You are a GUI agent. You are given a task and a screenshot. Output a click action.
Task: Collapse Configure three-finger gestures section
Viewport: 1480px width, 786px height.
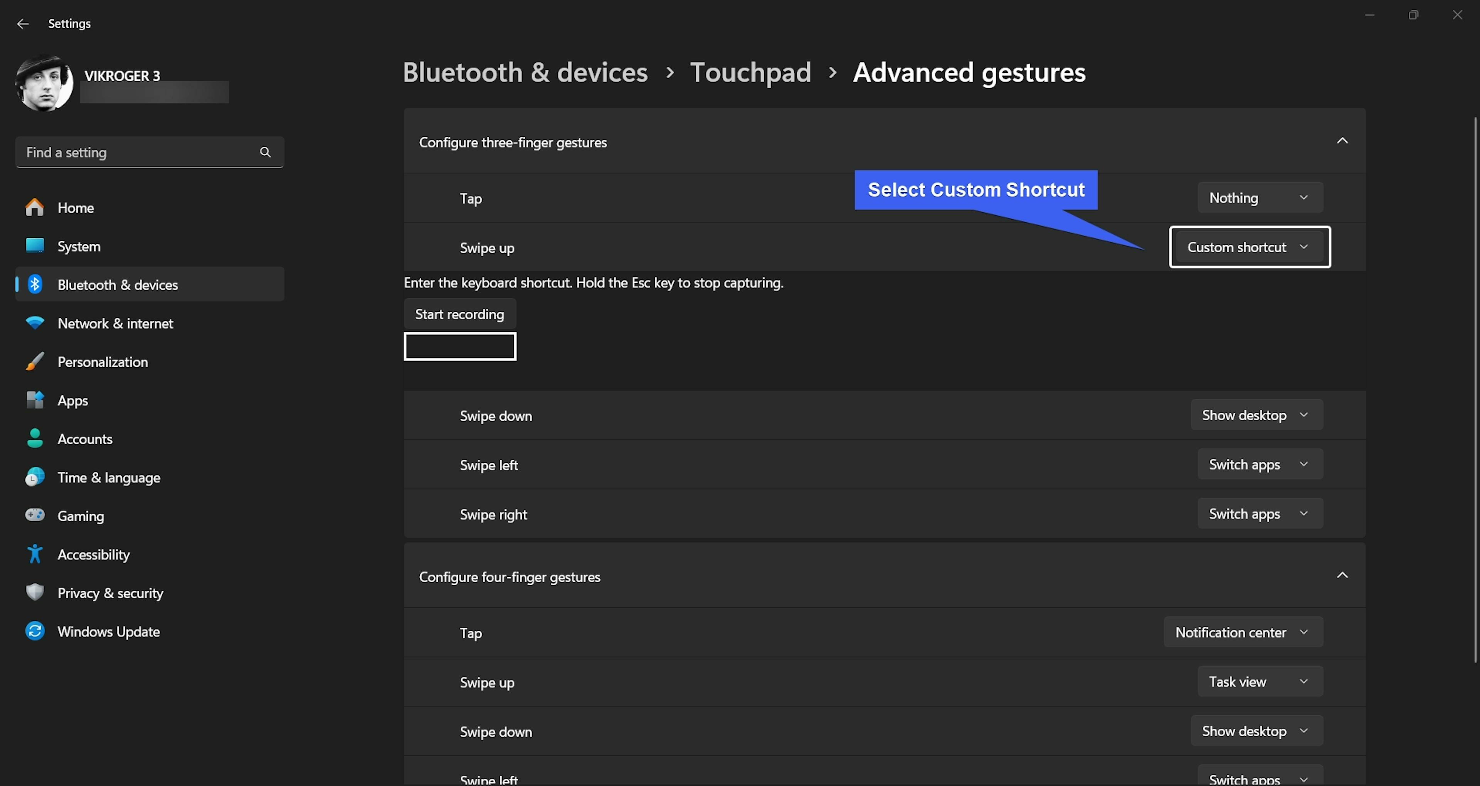coord(1342,141)
